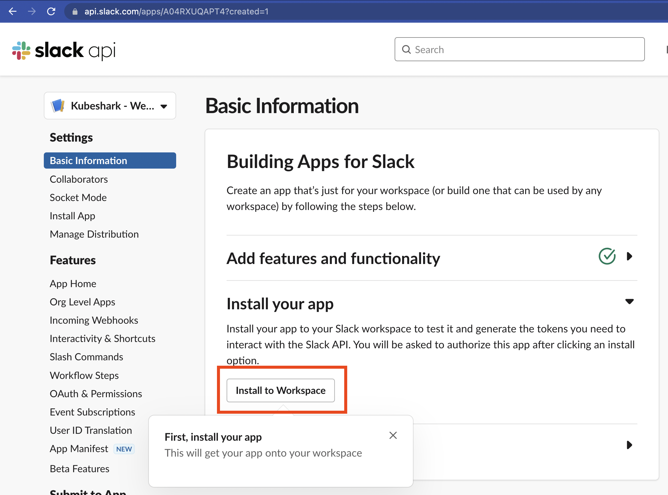Select Collaborators in the Settings sidebar
668x495 pixels.
(79, 179)
